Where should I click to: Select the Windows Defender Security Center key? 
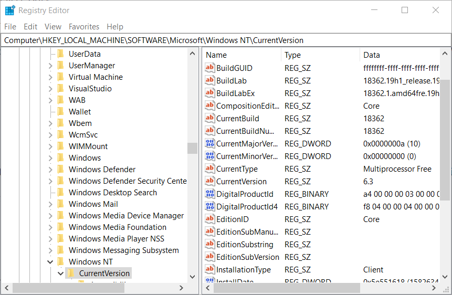pyautogui.click(x=128, y=181)
